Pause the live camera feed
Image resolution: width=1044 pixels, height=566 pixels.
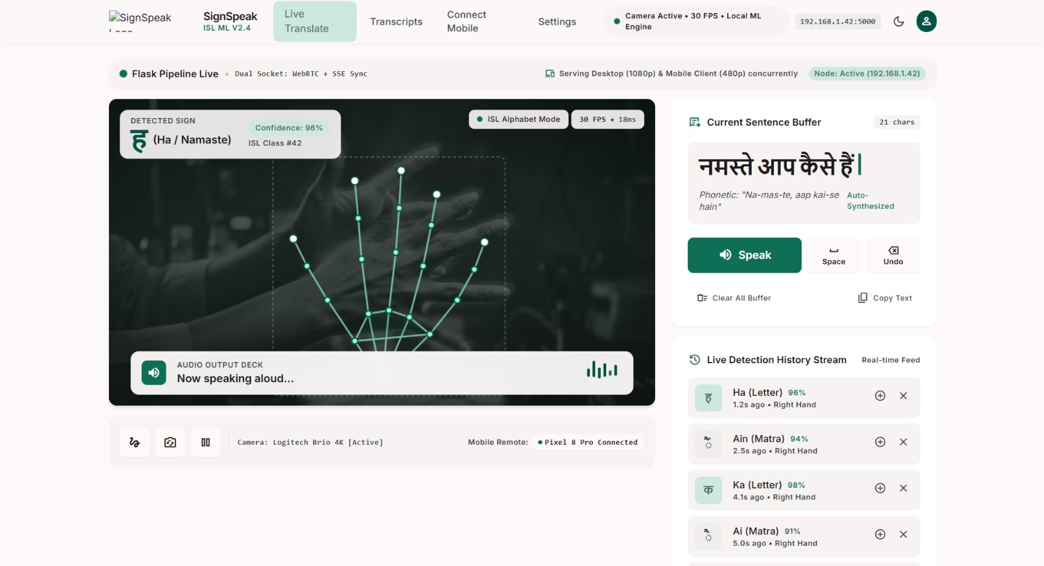pyautogui.click(x=206, y=442)
